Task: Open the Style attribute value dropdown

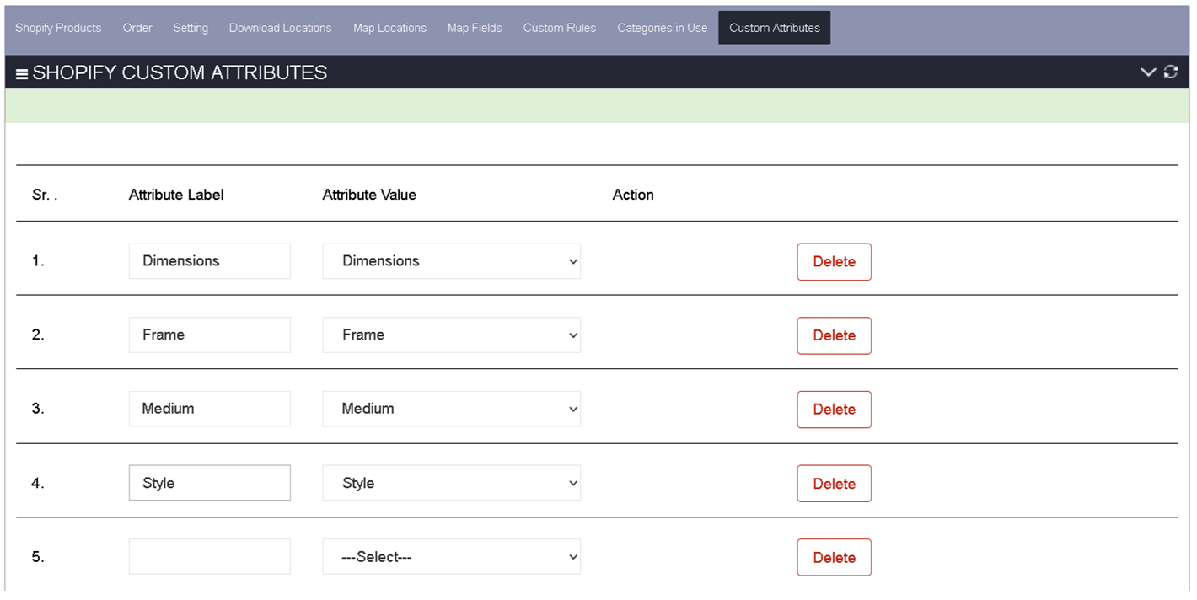Action: (452, 483)
